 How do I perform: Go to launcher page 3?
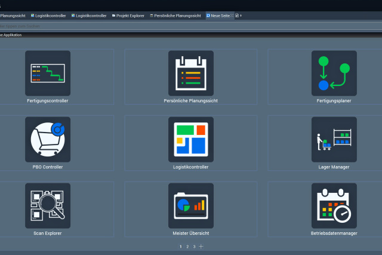click(194, 247)
